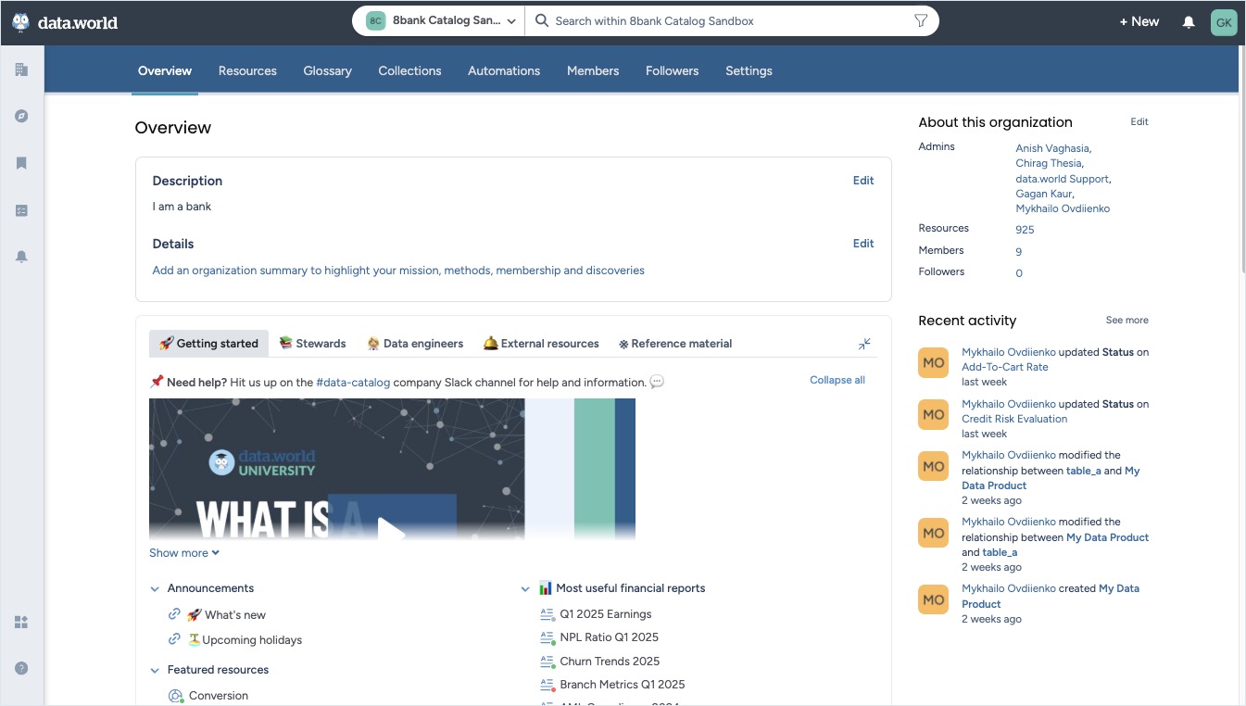Open the 9 members count link
The width and height of the screenshot is (1246, 706).
coord(1019,252)
